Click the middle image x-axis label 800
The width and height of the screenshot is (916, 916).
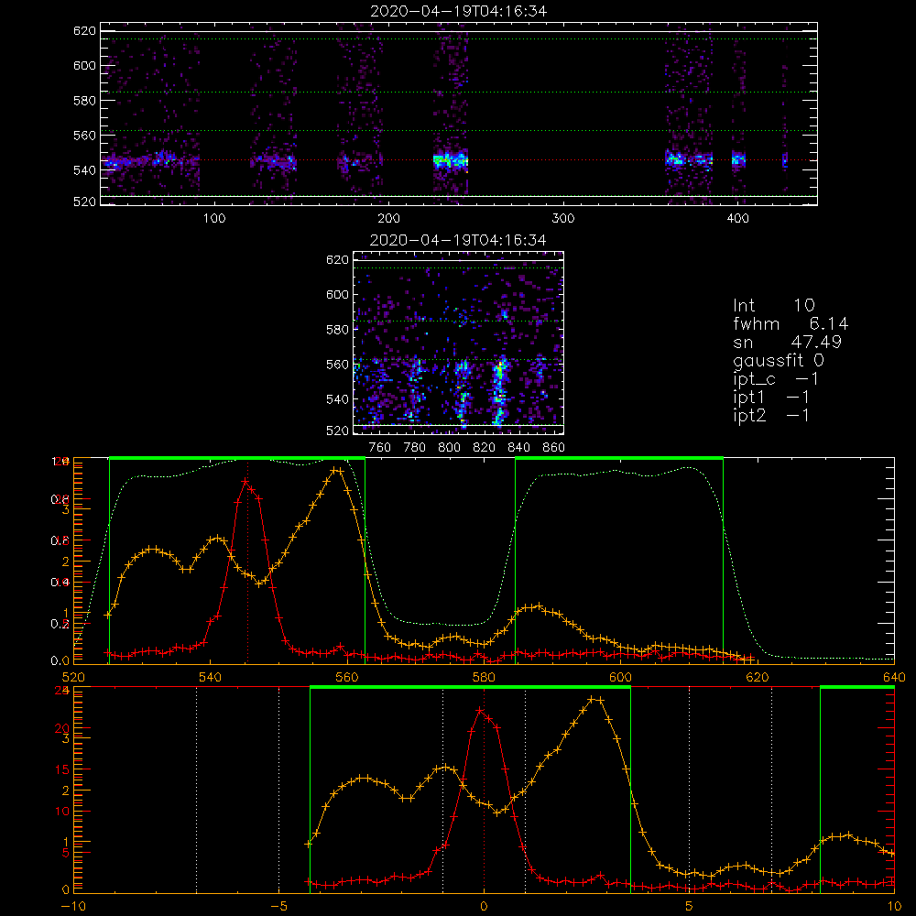[449, 448]
